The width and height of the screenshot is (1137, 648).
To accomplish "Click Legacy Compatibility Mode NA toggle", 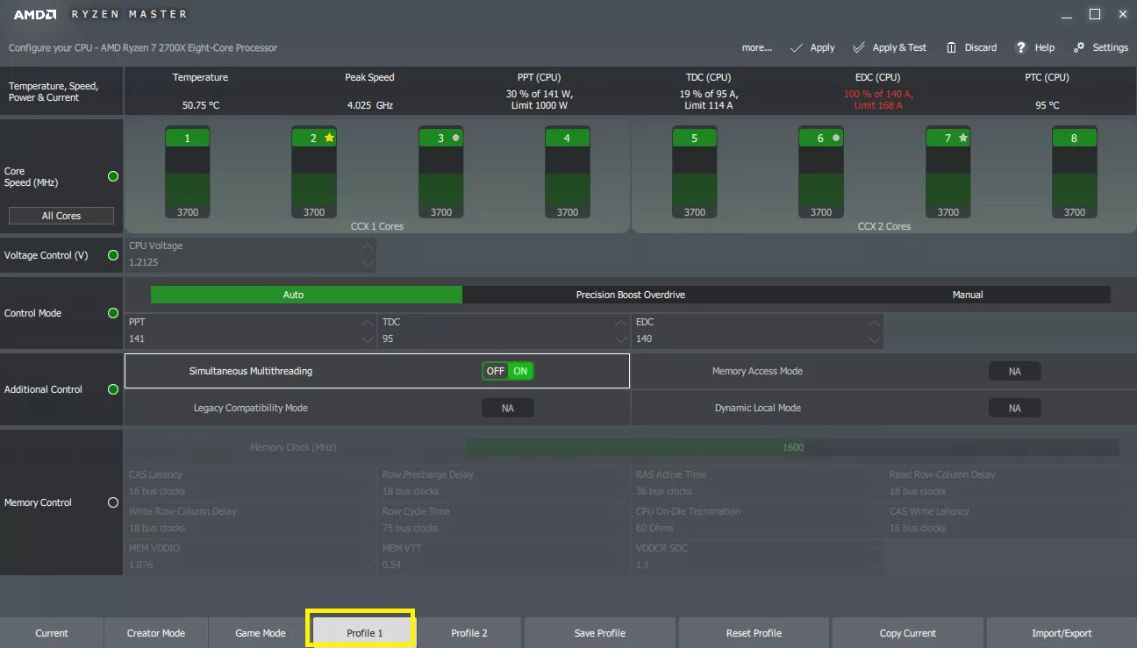I will (x=508, y=408).
